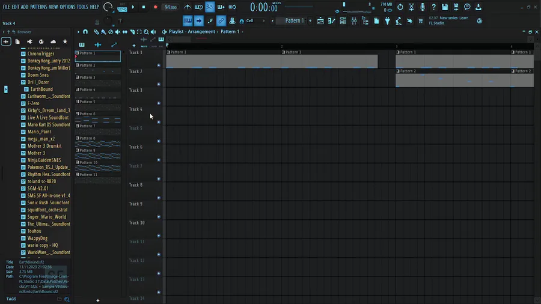Adjust the master pitch knob
The height and width of the screenshot is (304, 541).
tap(108, 20)
